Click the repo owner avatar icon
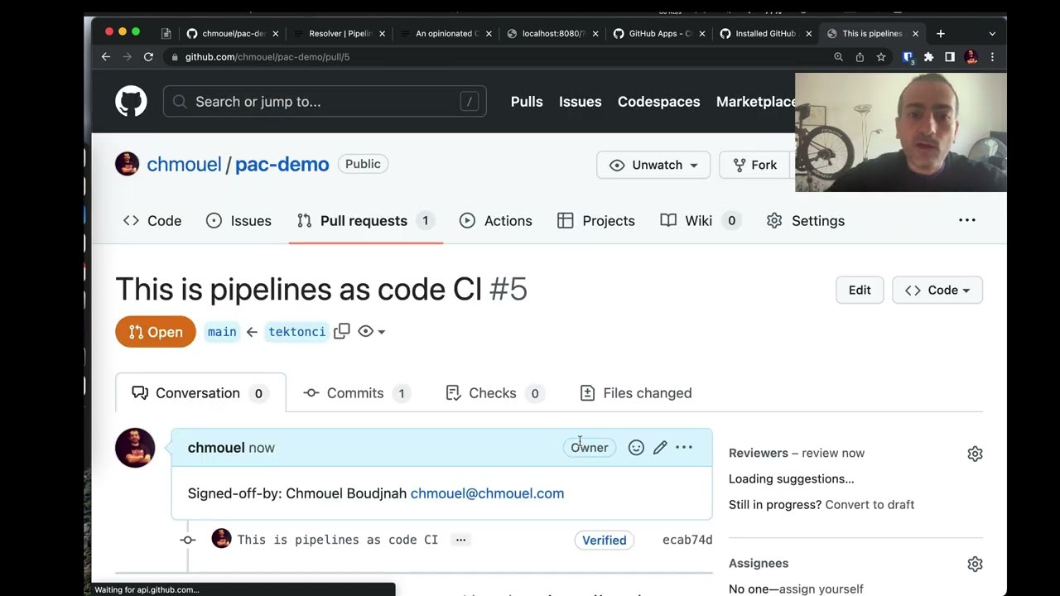 pos(127,164)
